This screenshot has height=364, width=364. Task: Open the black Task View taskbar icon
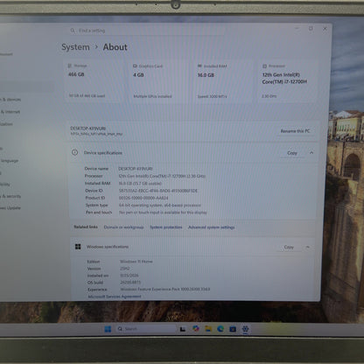pyautogui.click(x=183, y=329)
